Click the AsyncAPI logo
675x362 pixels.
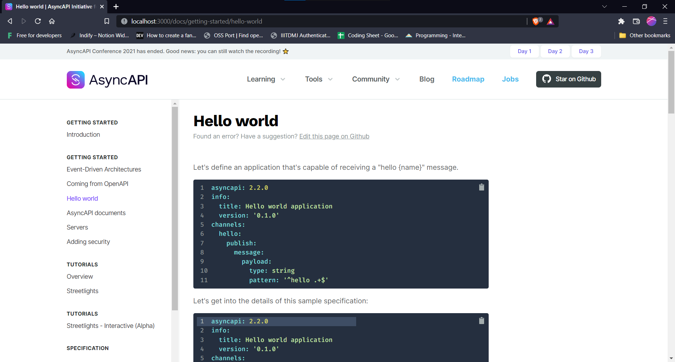75,80
